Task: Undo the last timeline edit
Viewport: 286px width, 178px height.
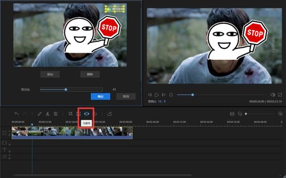Action: [x=17, y=114]
